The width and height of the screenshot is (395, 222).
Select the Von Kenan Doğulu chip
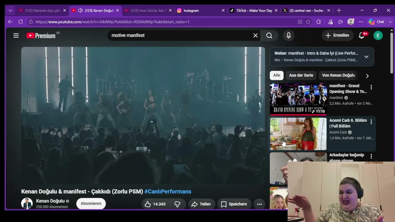[x=339, y=75]
